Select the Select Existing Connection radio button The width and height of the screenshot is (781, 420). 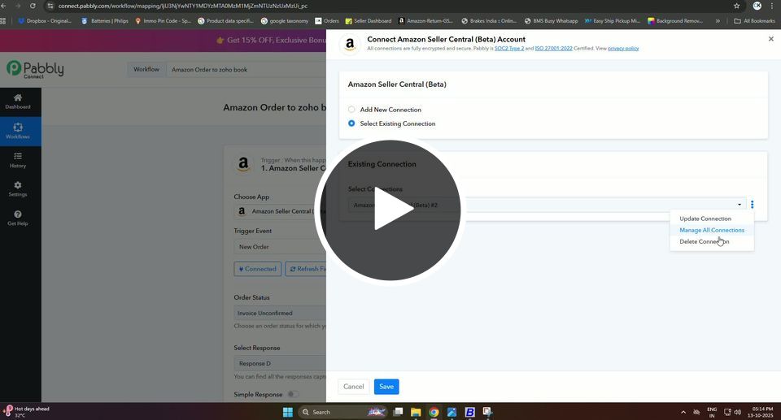(351, 123)
